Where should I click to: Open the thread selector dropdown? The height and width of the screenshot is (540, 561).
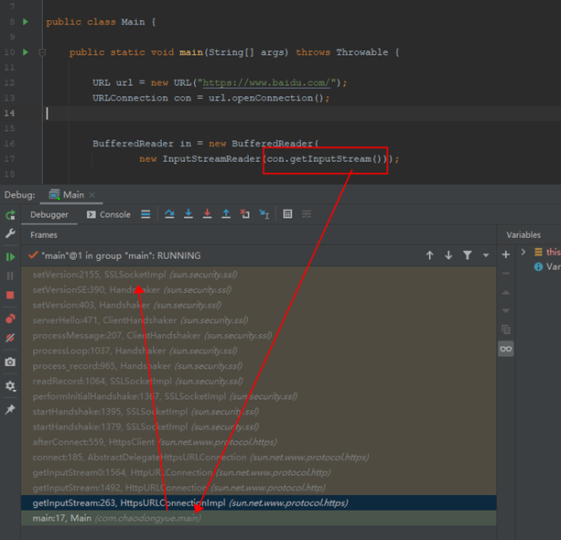pos(486,255)
